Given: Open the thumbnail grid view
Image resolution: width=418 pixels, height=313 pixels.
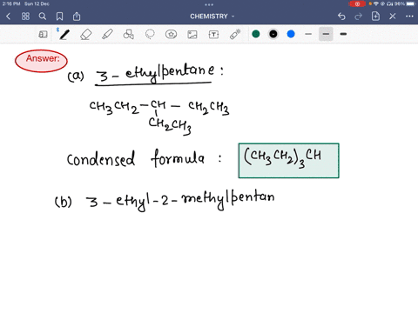Looking at the screenshot, I should point(25,17).
